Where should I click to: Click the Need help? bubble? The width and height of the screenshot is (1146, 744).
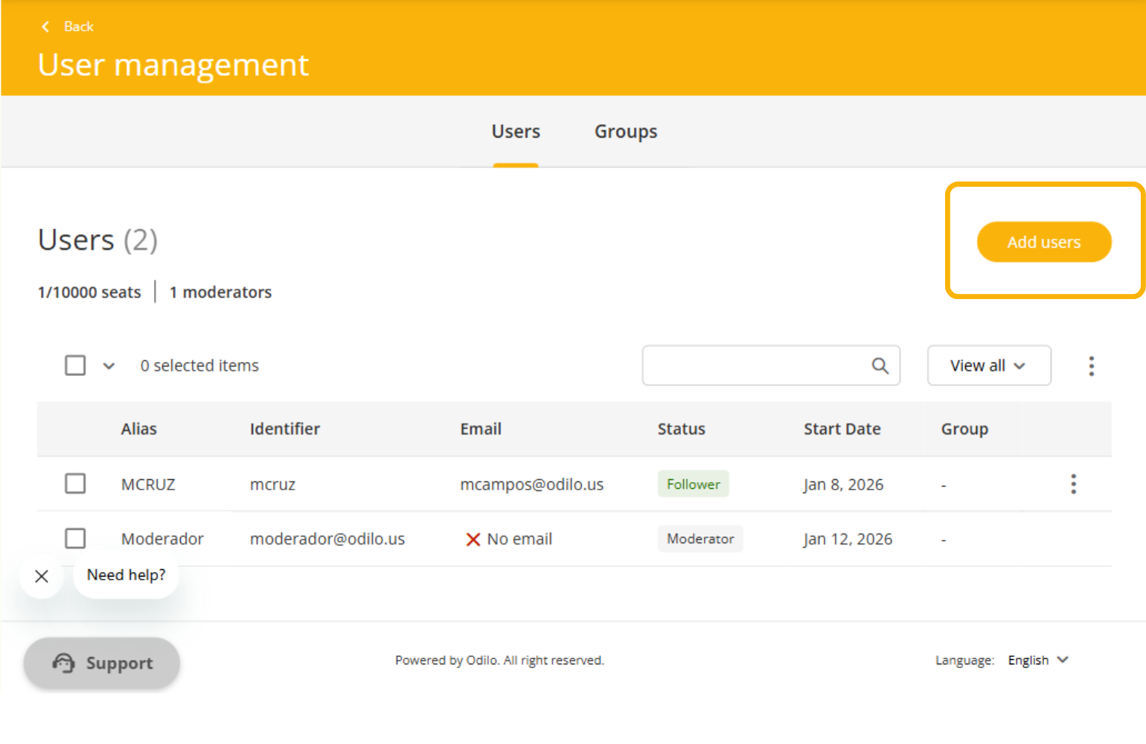click(x=127, y=575)
